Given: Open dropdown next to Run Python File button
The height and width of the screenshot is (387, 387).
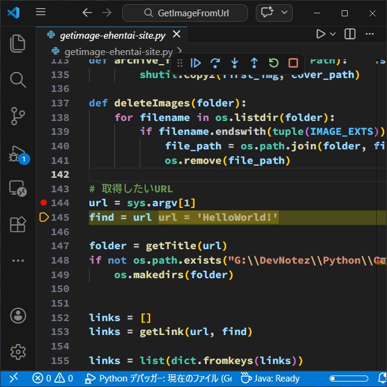Looking at the screenshot, I should pyautogui.click(x=333, y=34).
